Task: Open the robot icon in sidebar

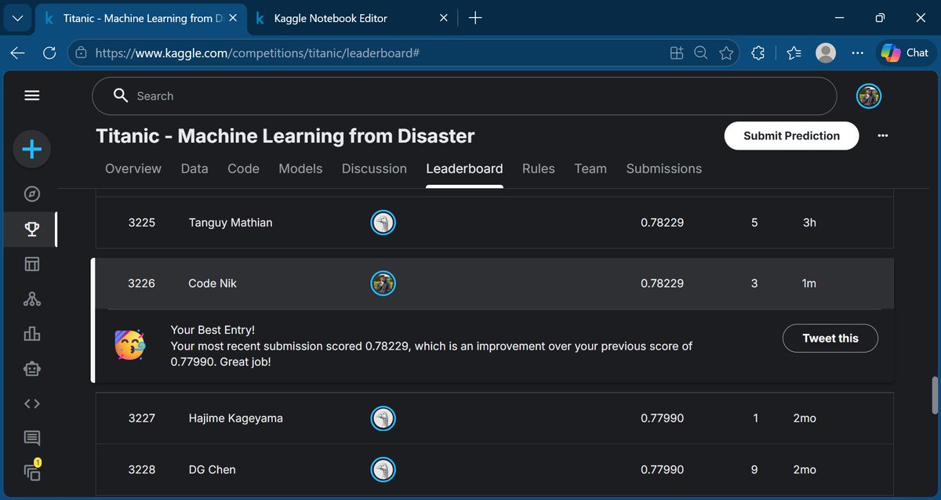Action: click(31, 369)
